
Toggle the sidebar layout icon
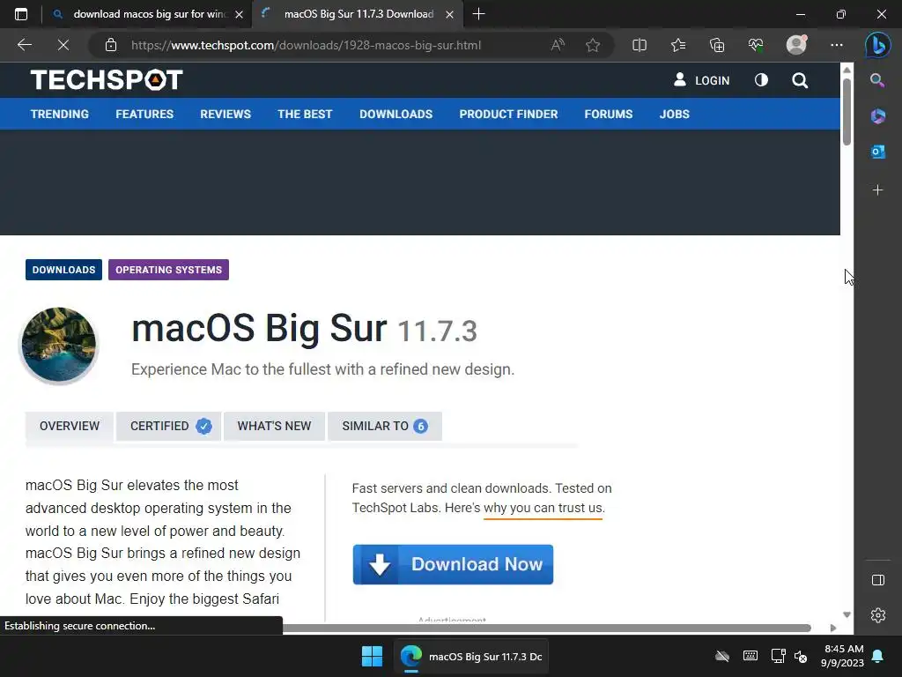tap(878, 580)
